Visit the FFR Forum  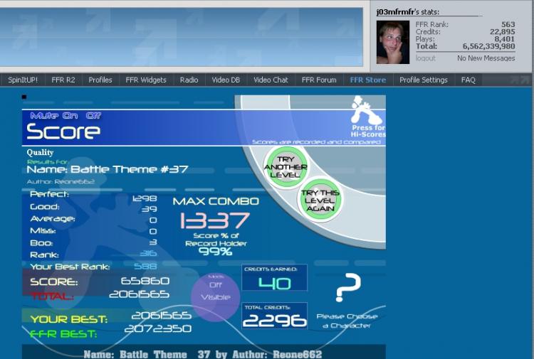(319, 80)
